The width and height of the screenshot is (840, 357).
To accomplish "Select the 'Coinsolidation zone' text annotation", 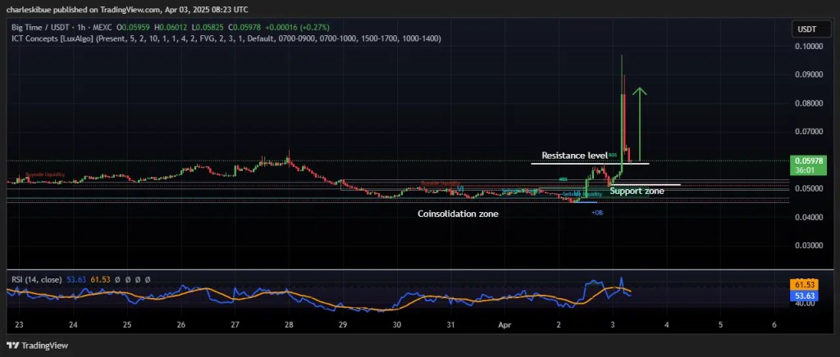I will (458, 213).
